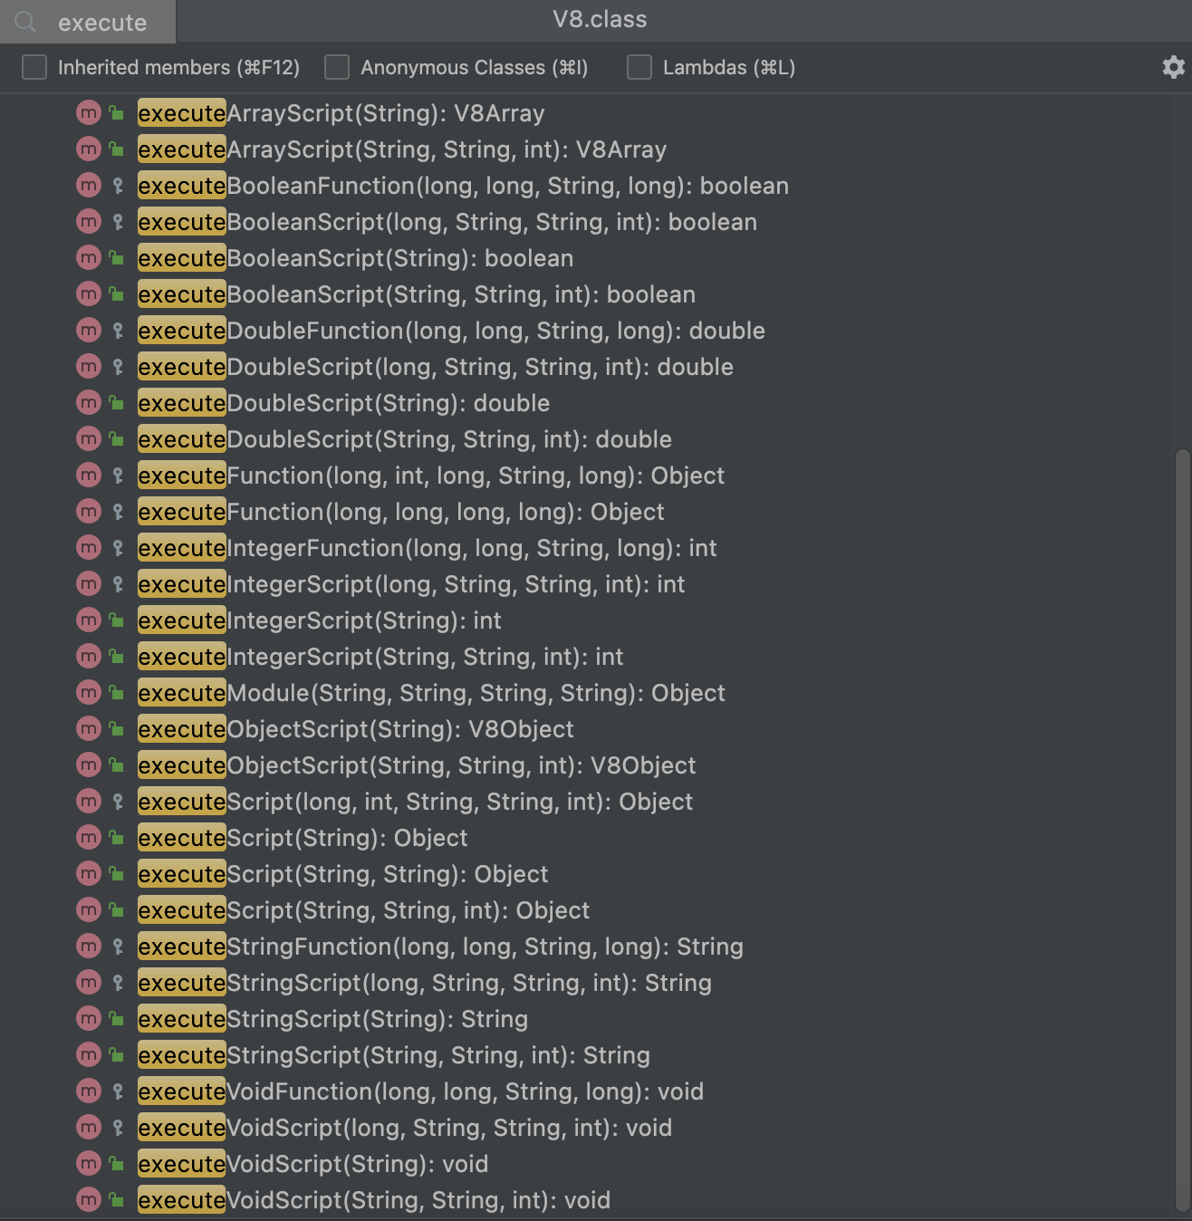Select executeBooleanScript(String): boolean
The height and width of the screenshot is (1221, 1192).
pyautogui.click(x=355, y=258)
